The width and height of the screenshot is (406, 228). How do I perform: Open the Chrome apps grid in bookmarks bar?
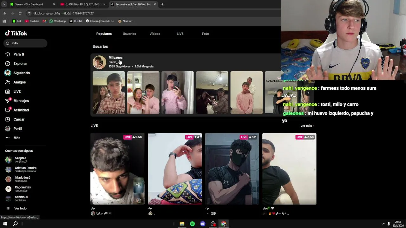click(4, 21)
